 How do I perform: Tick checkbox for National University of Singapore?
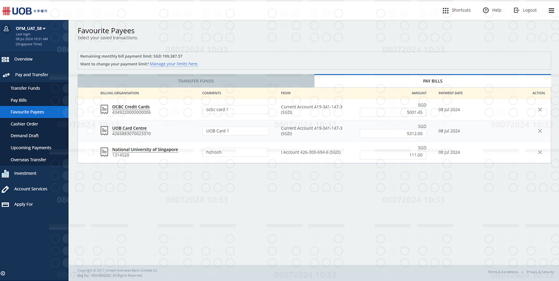pyautogui.click(x=90, y=152)
